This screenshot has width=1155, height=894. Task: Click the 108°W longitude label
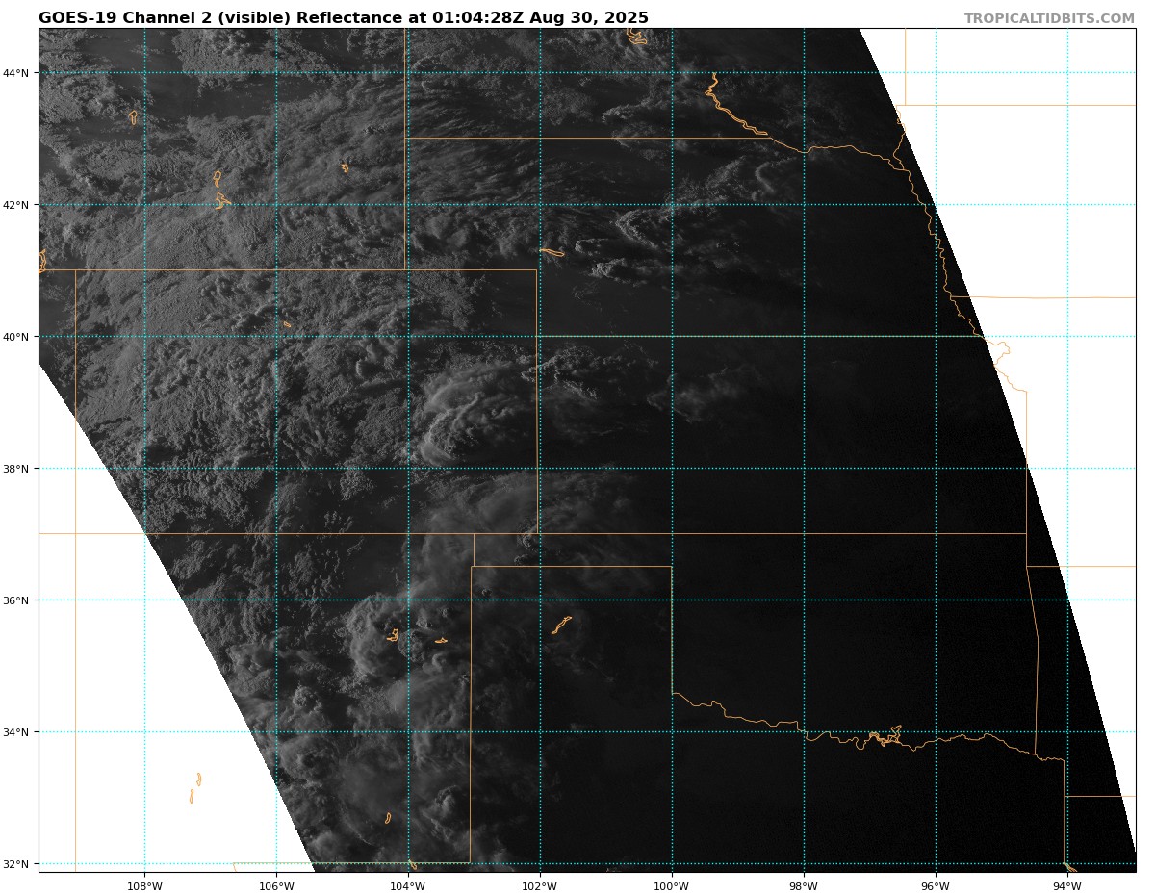[143, 886]
